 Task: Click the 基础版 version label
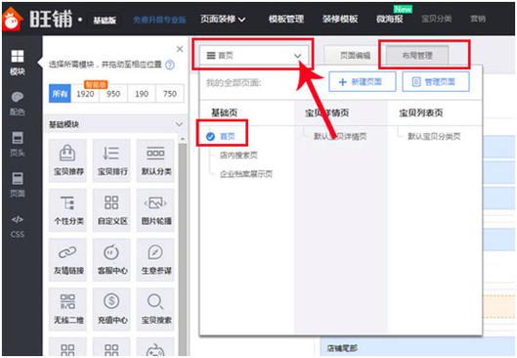(x=105, y=21)
